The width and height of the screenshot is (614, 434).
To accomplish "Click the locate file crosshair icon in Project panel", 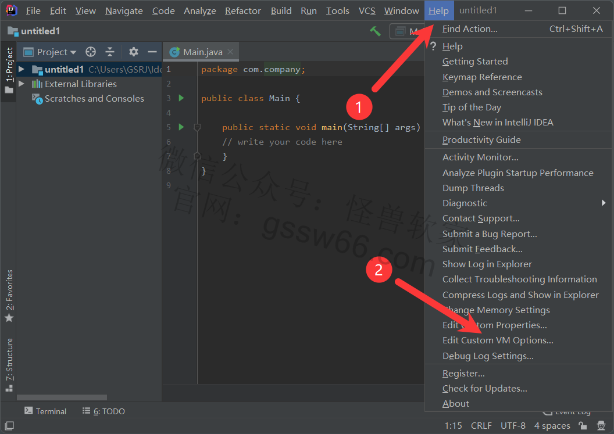I will click(91, 52).
